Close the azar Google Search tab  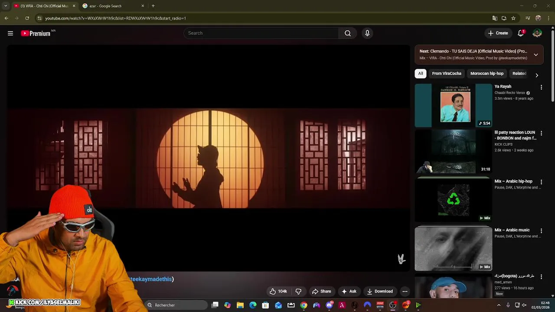[143, 6]
